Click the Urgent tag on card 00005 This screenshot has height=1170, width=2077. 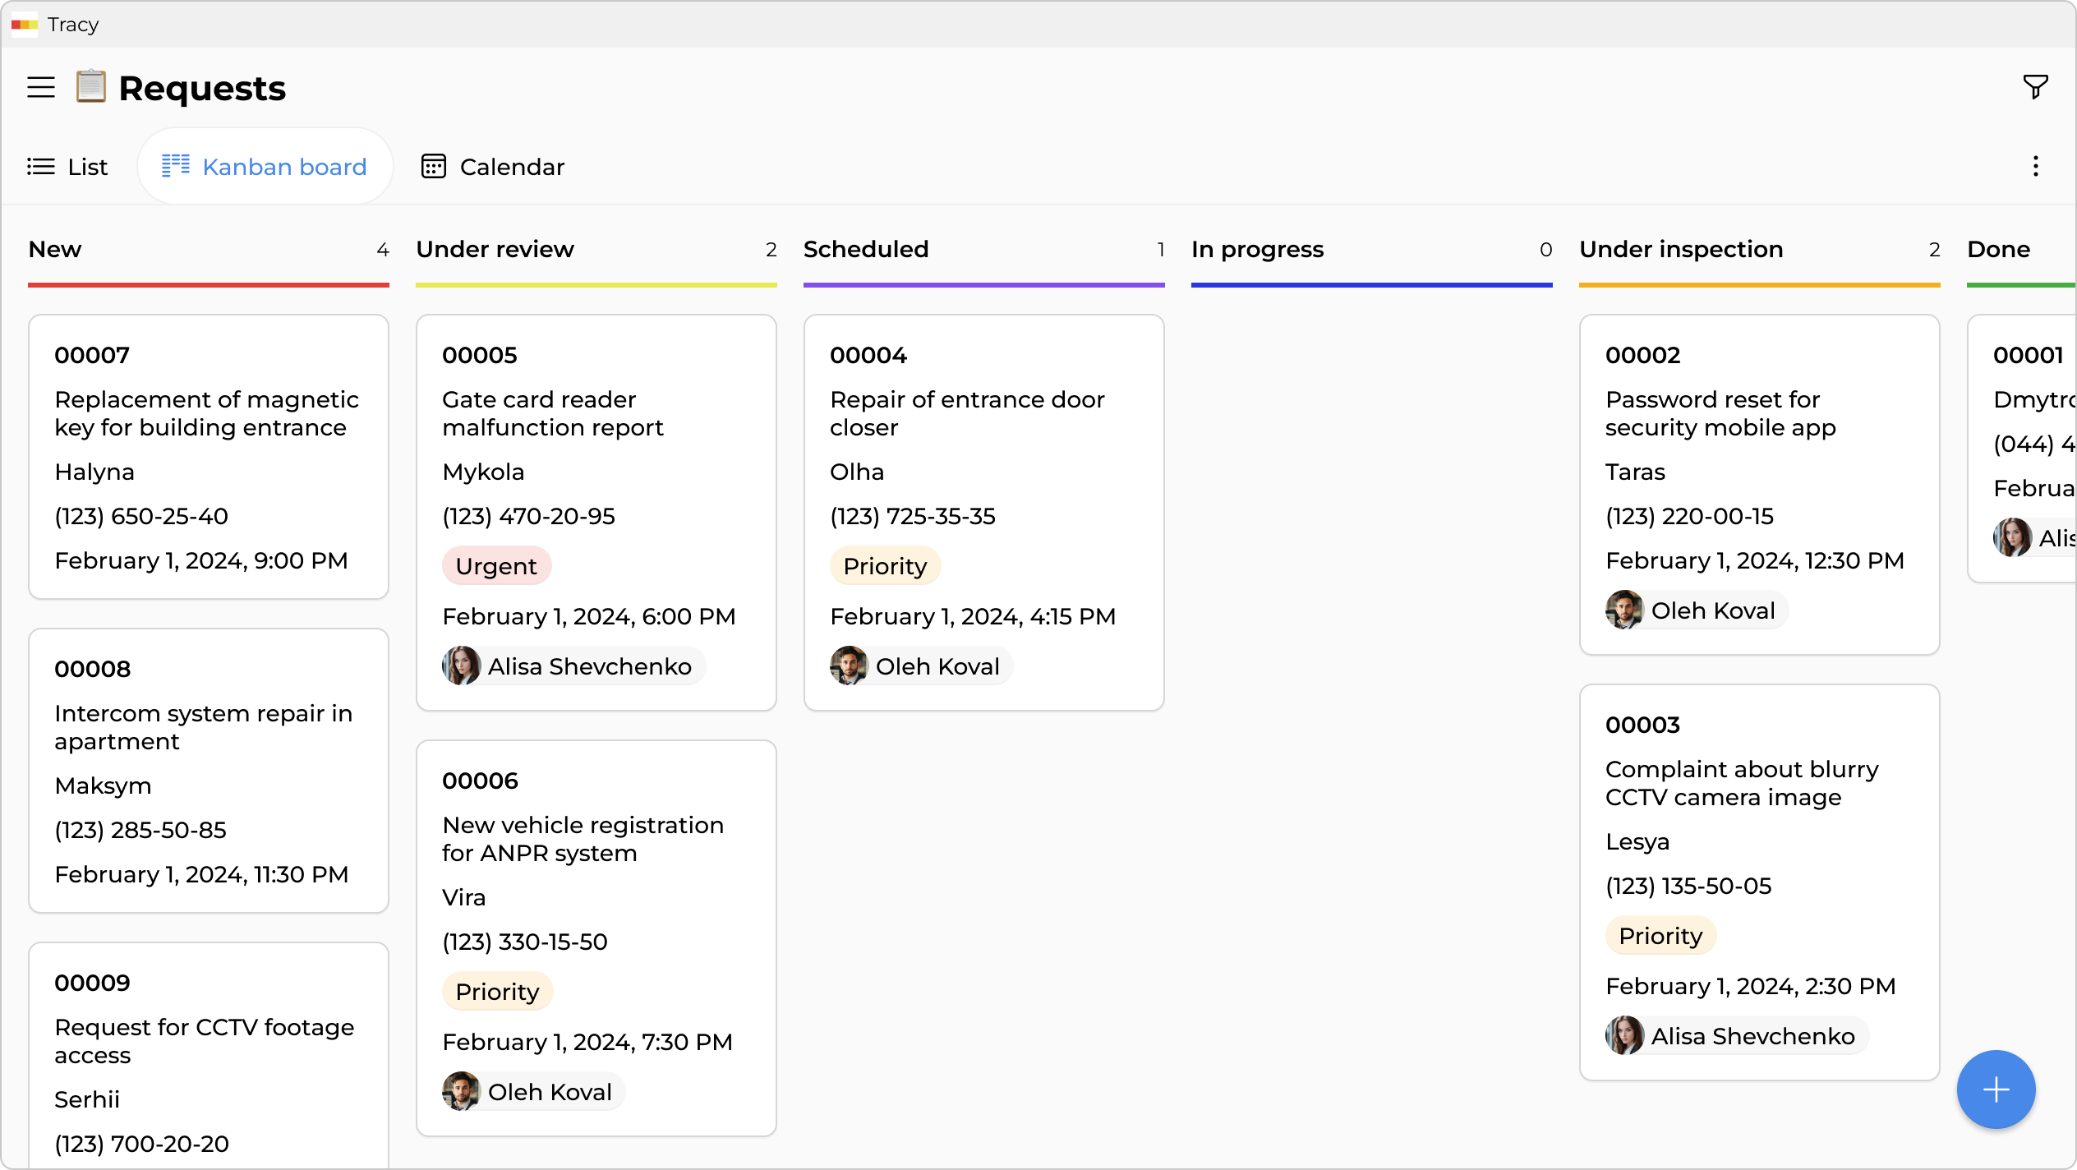point(496,566)
